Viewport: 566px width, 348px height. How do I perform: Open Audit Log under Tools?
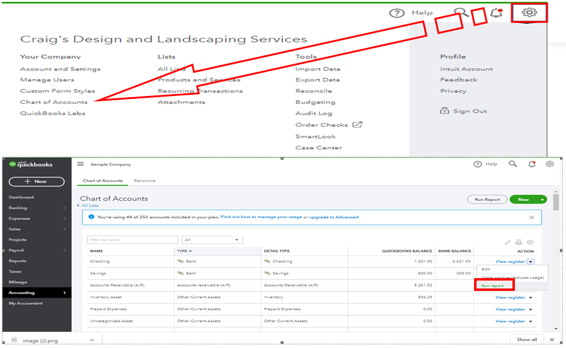click(x=313, y=114)
